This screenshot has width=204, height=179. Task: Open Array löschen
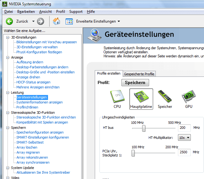(x=27, y=147)
